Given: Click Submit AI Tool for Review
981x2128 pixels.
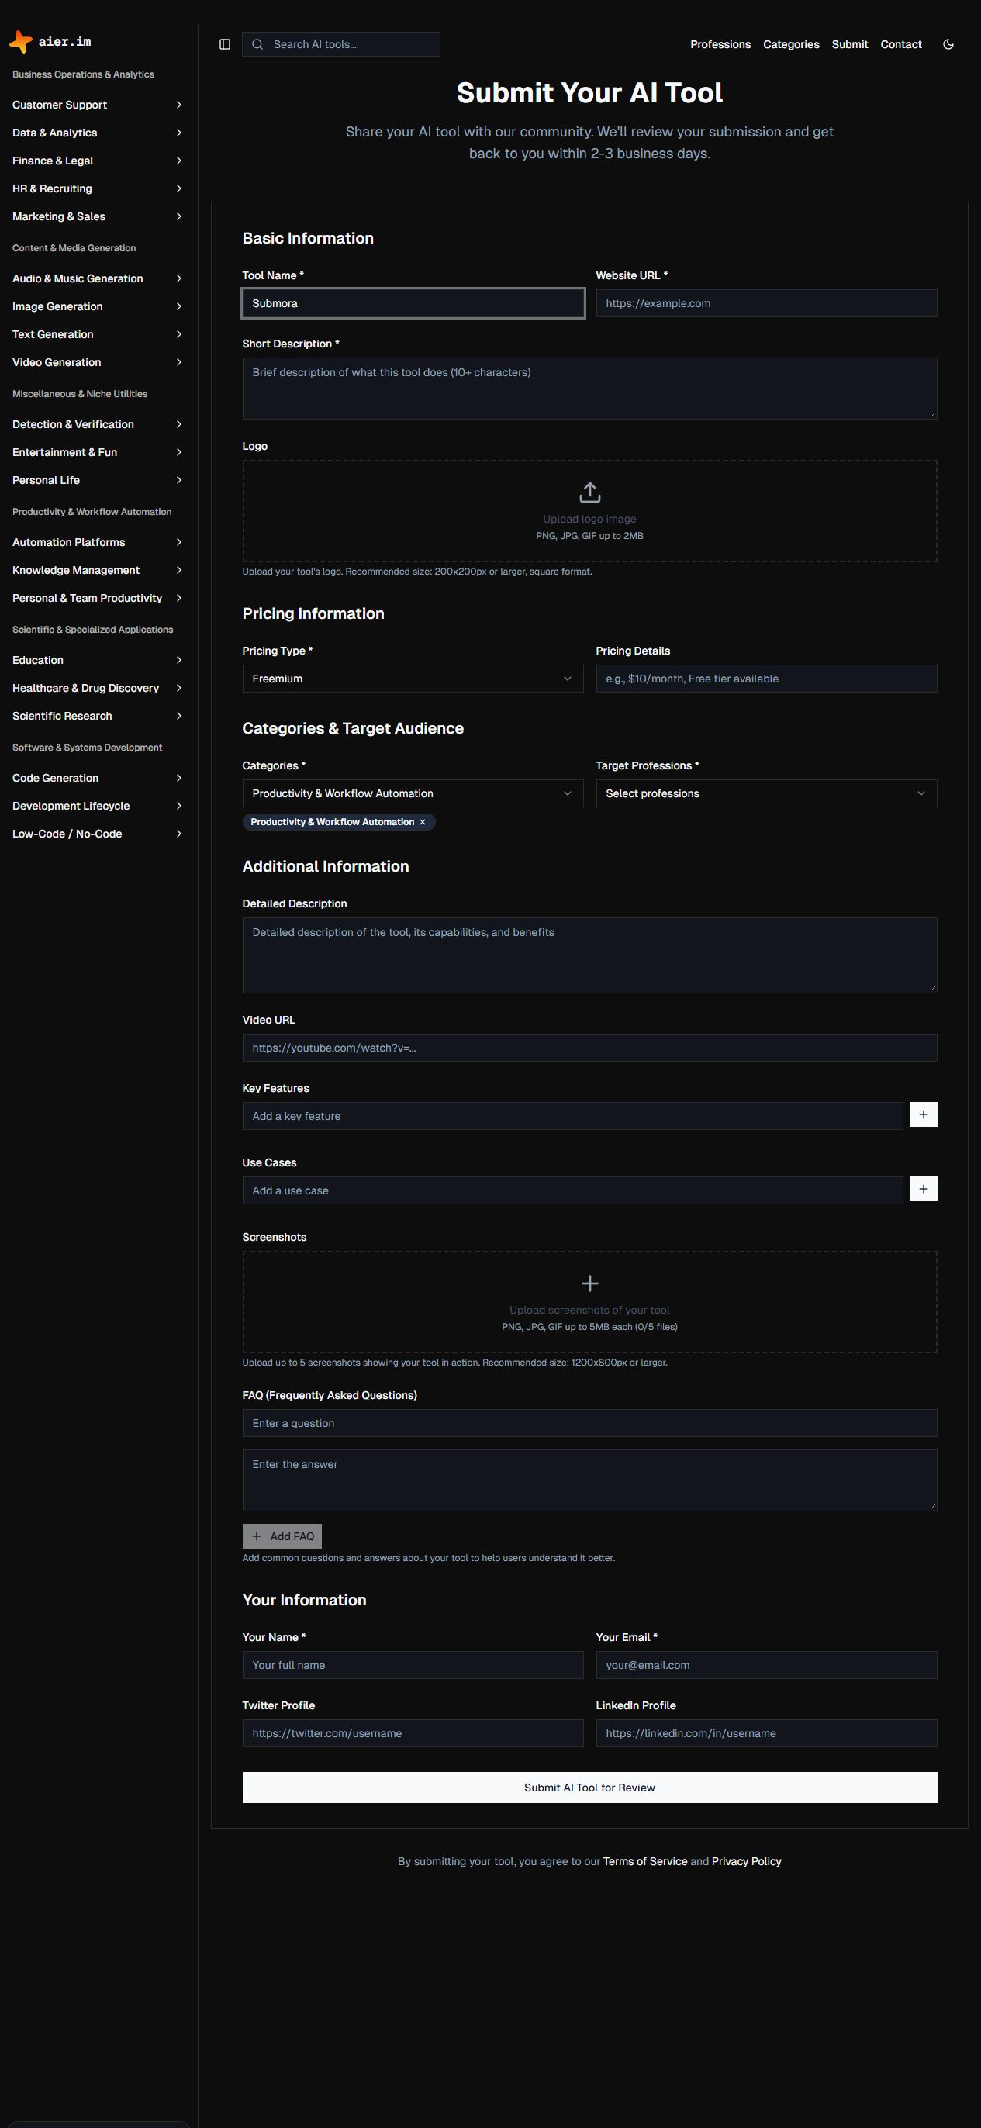Looking at the screenshot, I should [x=589, y=1787].
